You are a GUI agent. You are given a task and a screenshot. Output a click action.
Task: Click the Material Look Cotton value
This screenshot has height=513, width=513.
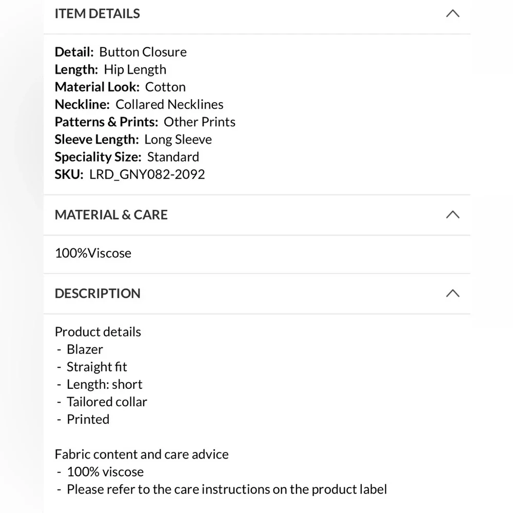[x=165, y=87]
